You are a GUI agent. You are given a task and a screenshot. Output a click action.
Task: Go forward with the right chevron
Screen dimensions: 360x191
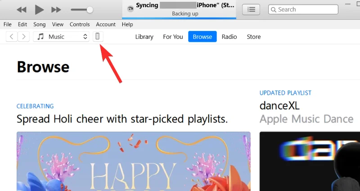coord(24,37)
